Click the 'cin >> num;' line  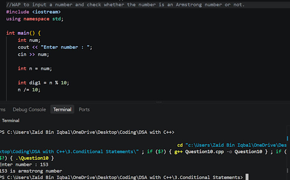coord(33,54)
